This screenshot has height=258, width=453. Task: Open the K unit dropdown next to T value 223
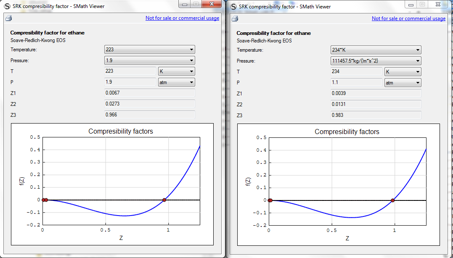(176, 71)
